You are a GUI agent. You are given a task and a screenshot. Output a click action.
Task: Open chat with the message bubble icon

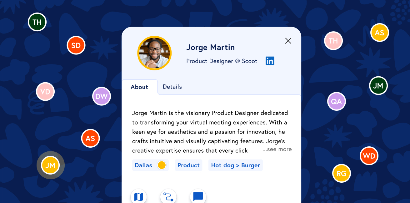click(x=198, y=197)
